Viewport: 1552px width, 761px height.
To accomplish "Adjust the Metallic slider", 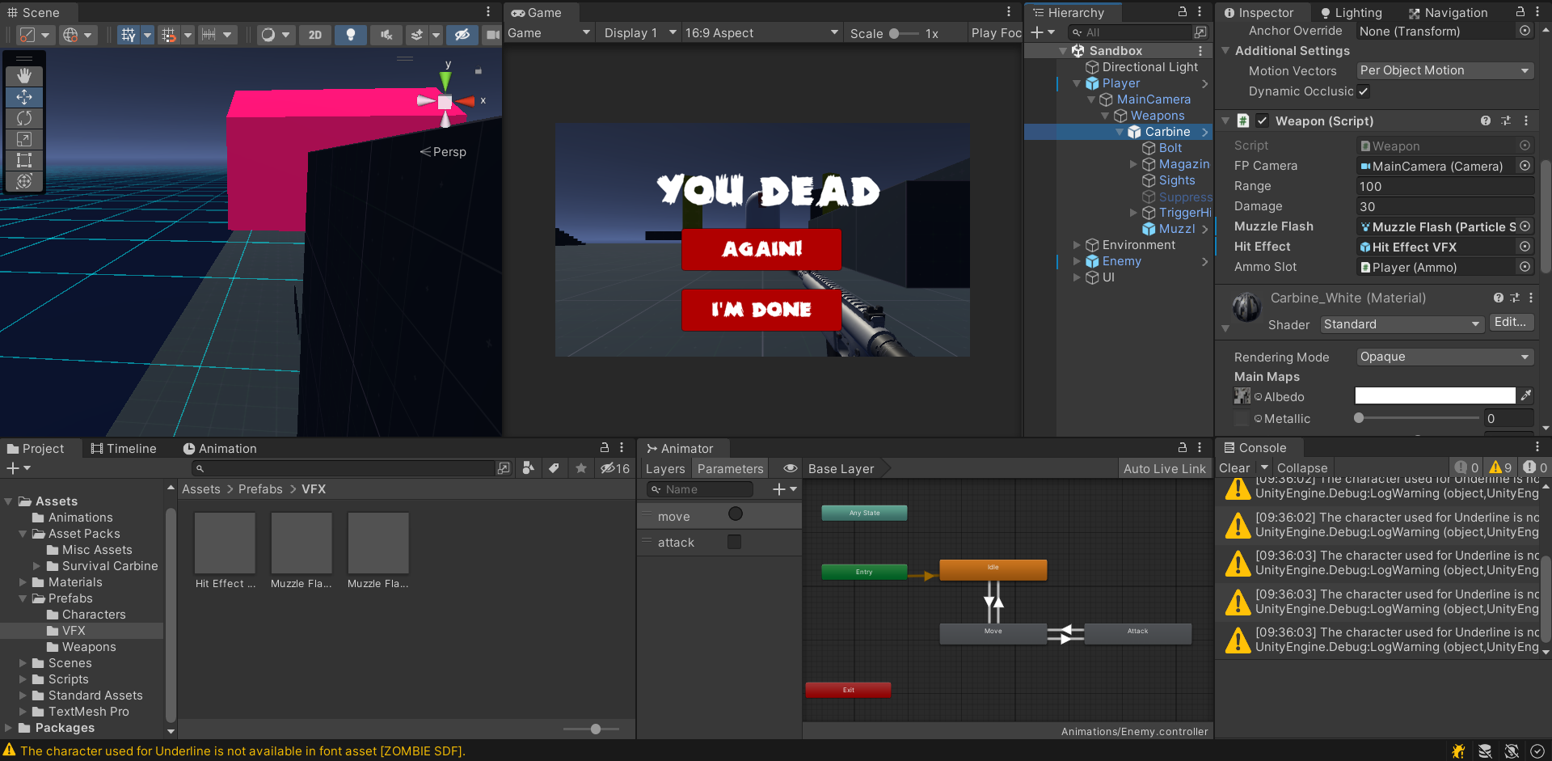I will click(1418, 418).
